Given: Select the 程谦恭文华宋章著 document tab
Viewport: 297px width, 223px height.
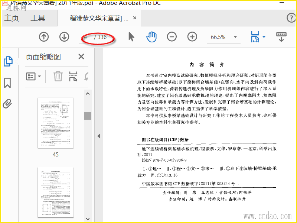Looking at the screenshot, I should coord(99,18).
